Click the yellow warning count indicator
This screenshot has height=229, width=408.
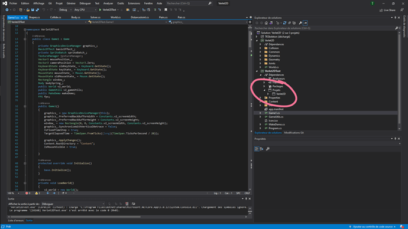[x=37, y=193]
